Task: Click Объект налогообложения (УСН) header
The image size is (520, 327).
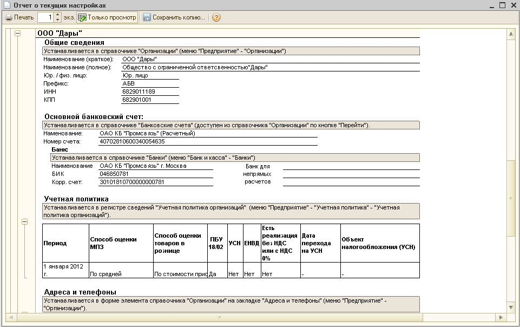Action: [x=380, y=243]
